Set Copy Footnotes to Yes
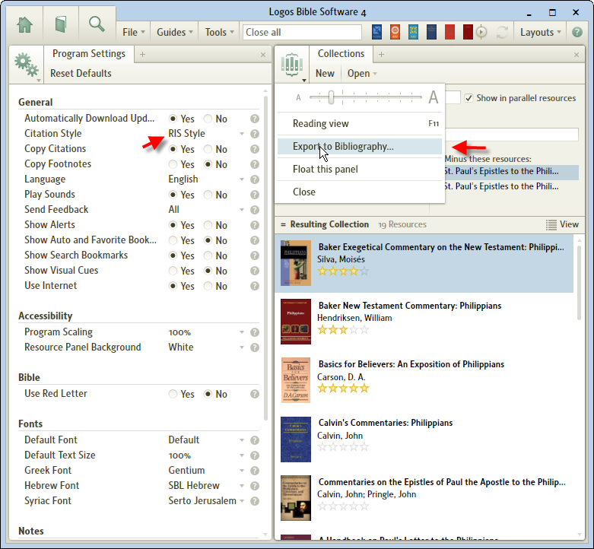The width and height of the screenshot is (594, 549). [173, 164]
